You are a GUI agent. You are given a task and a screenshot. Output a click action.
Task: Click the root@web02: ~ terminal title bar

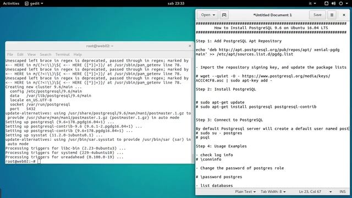[x=100, y=46]
